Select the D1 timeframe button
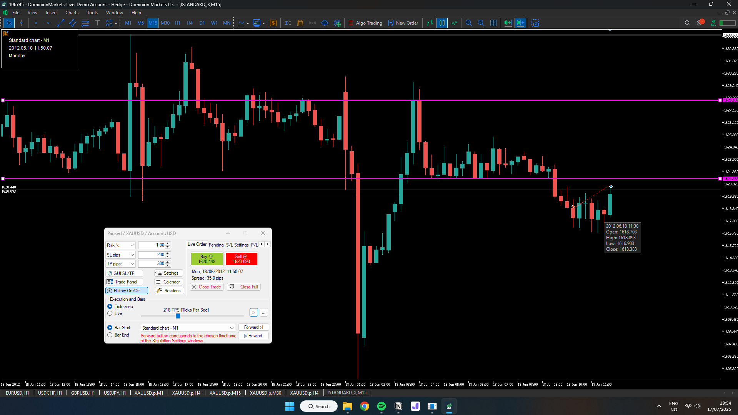Image resolution: width=738 pixels, height=415 pixels. pos(202,23)
